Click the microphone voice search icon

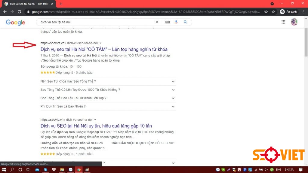[x=176, y=22]
